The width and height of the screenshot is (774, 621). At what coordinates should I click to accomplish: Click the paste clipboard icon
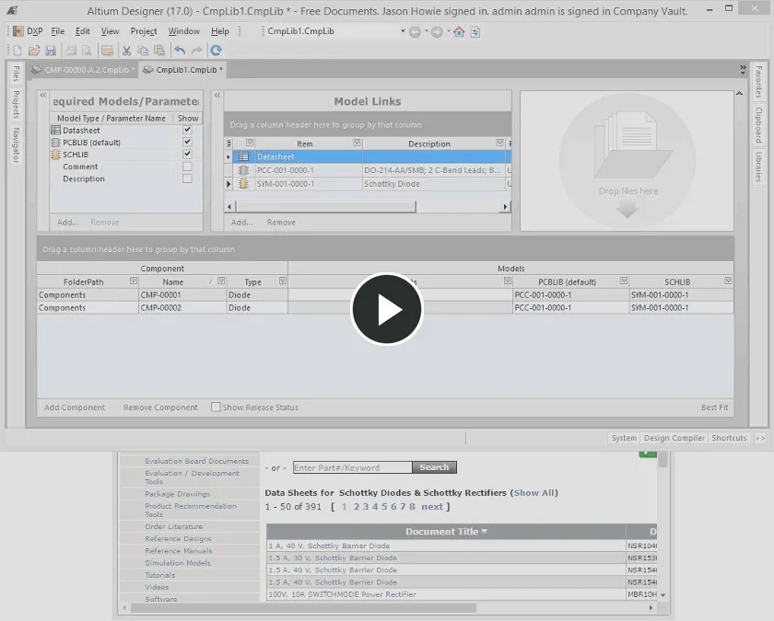tap(158, 51)
